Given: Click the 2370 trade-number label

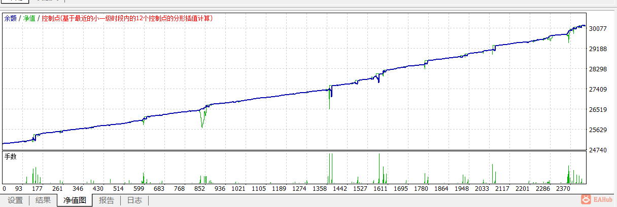Looking at the screenshot, I should pos(563,188).
